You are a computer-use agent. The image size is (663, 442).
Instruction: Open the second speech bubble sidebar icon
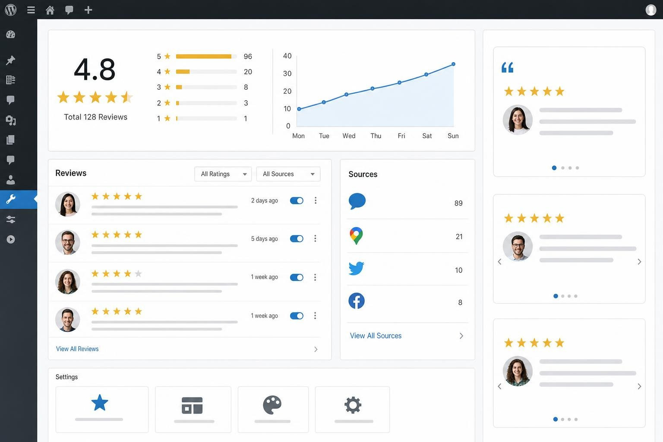click(11, 160)
